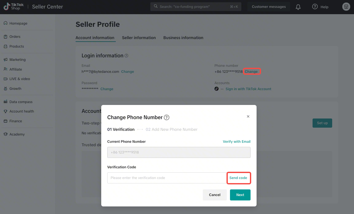
Task: Open the shop profile icon in header
Action: click(346, 7)
